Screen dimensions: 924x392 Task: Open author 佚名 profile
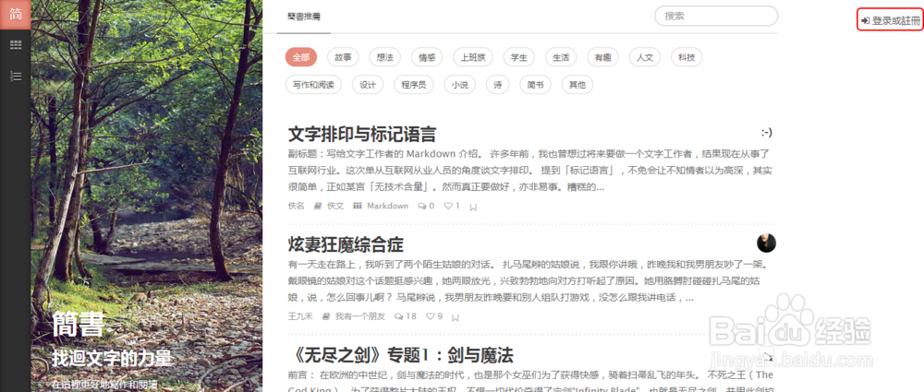click(x=297, y=206)
